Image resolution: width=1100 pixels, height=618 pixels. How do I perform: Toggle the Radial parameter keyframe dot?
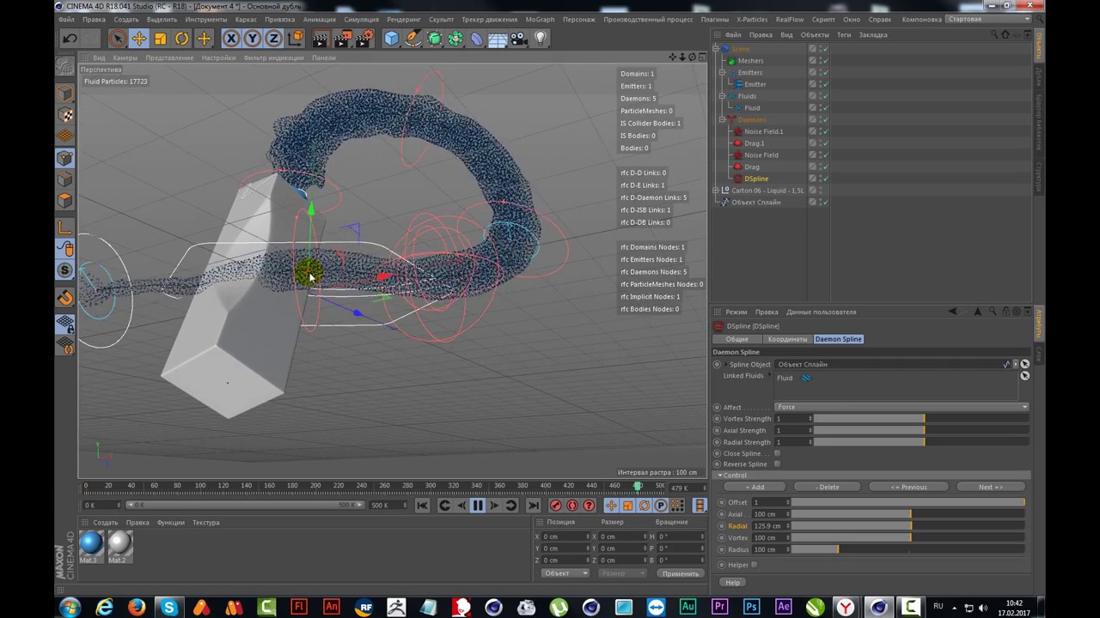[721, 526]
